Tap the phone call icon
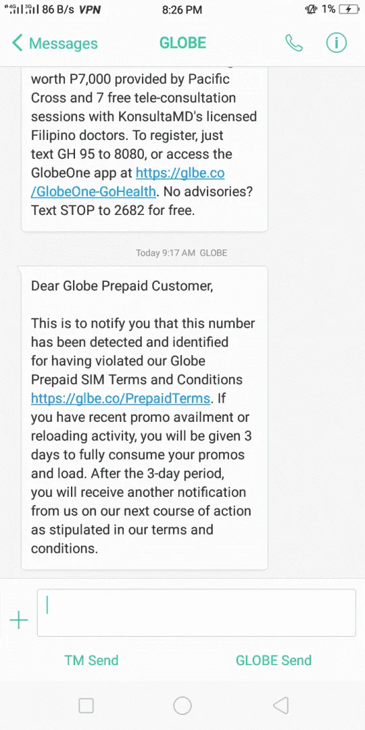 pos(294,43)
